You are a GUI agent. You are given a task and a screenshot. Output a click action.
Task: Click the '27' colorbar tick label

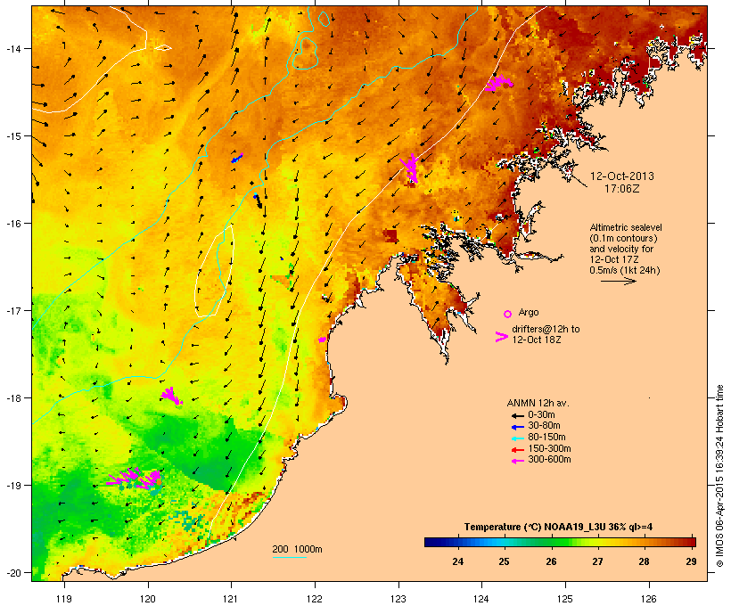pyautogui.click(x=597, y=561)
